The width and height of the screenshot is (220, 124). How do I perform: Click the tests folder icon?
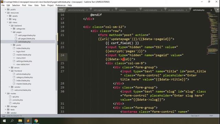8,110
